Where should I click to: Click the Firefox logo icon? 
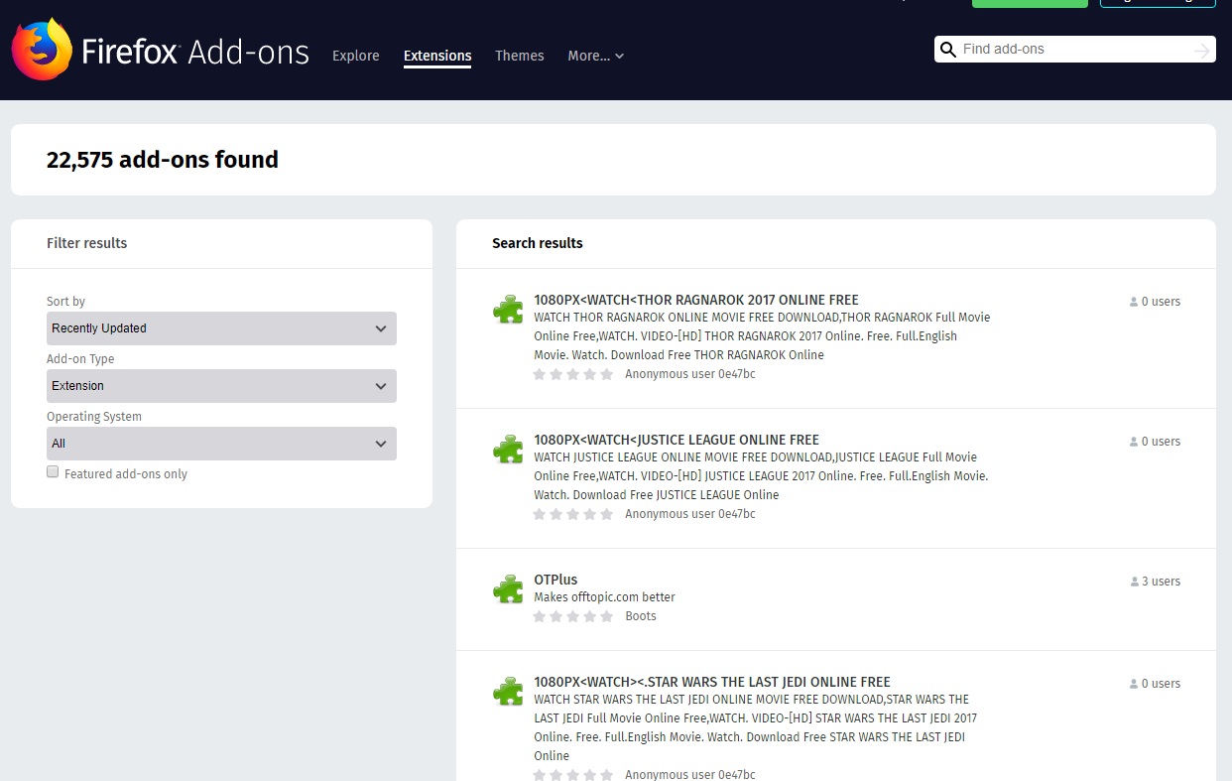pos(42,50)
